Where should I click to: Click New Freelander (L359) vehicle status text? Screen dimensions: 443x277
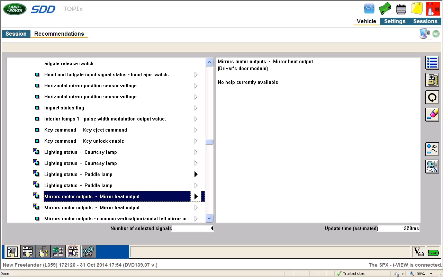[x=80, y=265]
